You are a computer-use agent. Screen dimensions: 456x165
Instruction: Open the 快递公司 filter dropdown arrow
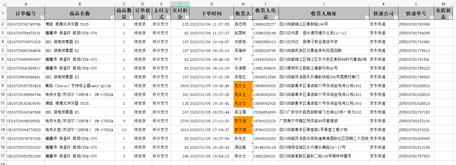(x=396, y=17)
